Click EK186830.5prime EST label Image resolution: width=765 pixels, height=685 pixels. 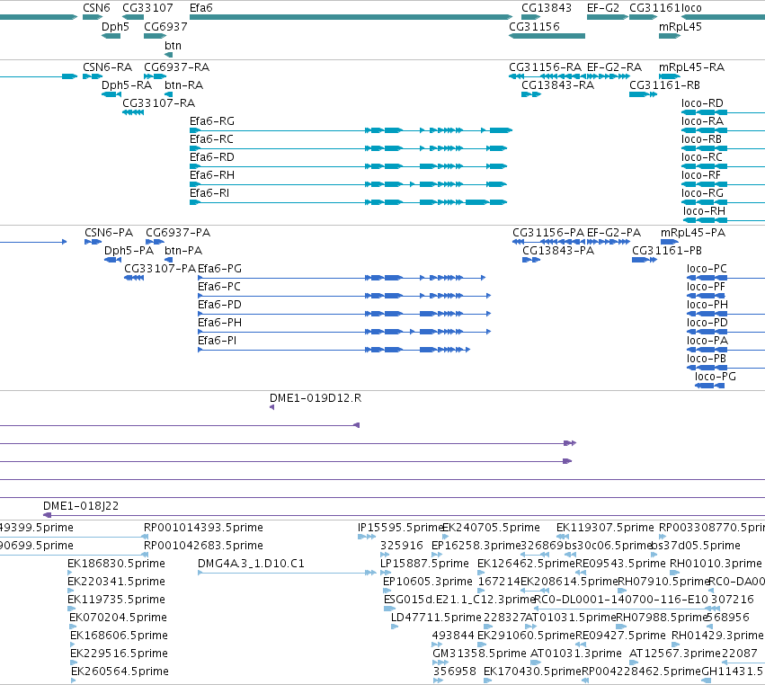[x=116, y=563]
